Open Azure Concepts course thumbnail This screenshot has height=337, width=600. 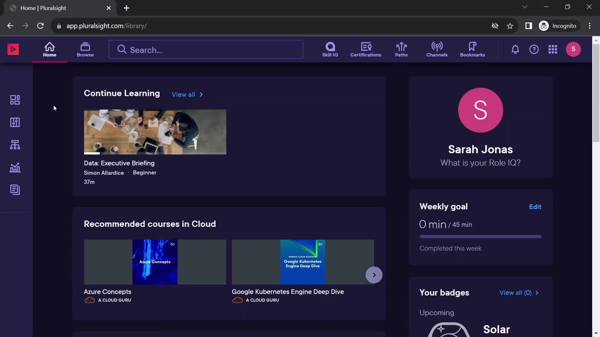[155, 262]
